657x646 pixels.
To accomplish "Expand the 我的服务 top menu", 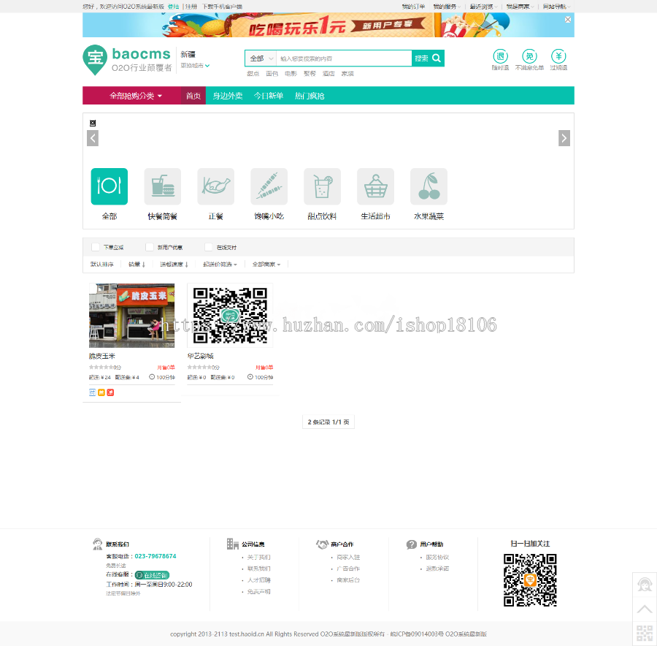I will [447, 7].
